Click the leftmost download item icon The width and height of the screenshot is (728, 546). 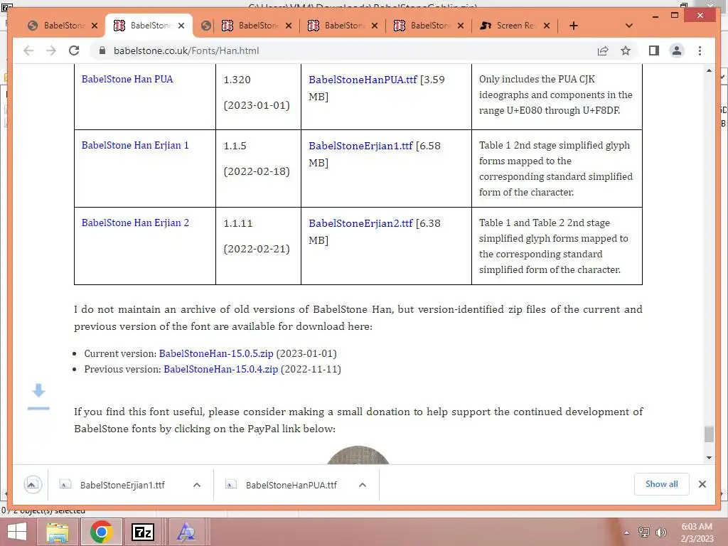pos(33,485)
